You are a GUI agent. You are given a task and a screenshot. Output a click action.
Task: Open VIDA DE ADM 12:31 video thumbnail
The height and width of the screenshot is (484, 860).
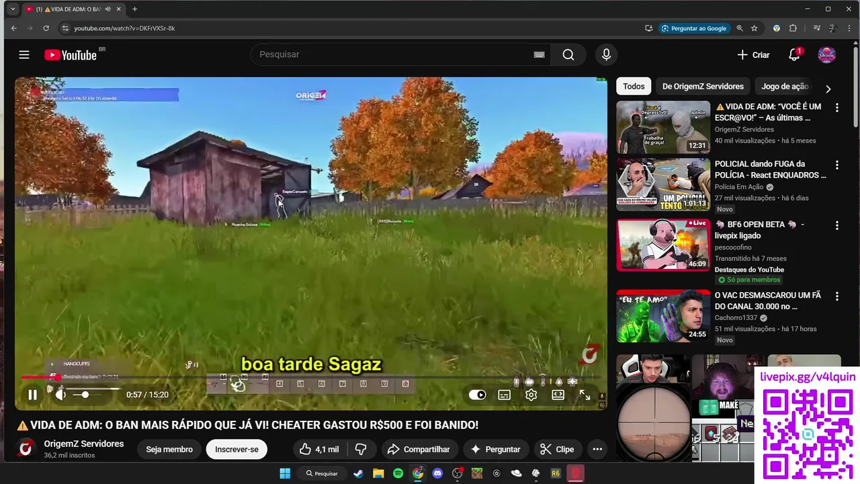663,127
